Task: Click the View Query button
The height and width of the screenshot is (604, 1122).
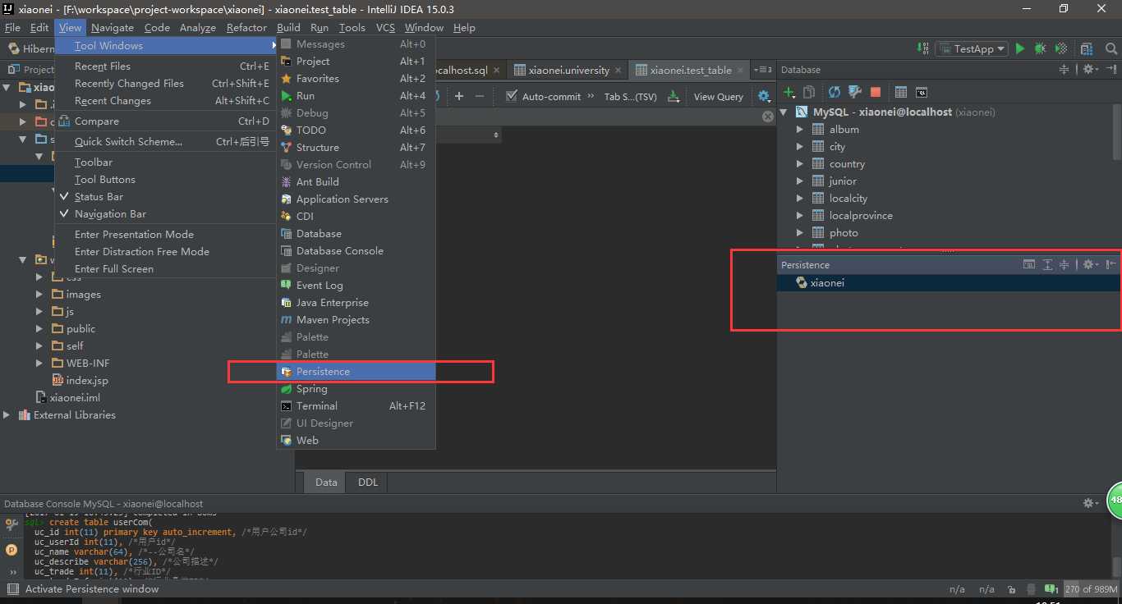Action: tap(718, 96)
